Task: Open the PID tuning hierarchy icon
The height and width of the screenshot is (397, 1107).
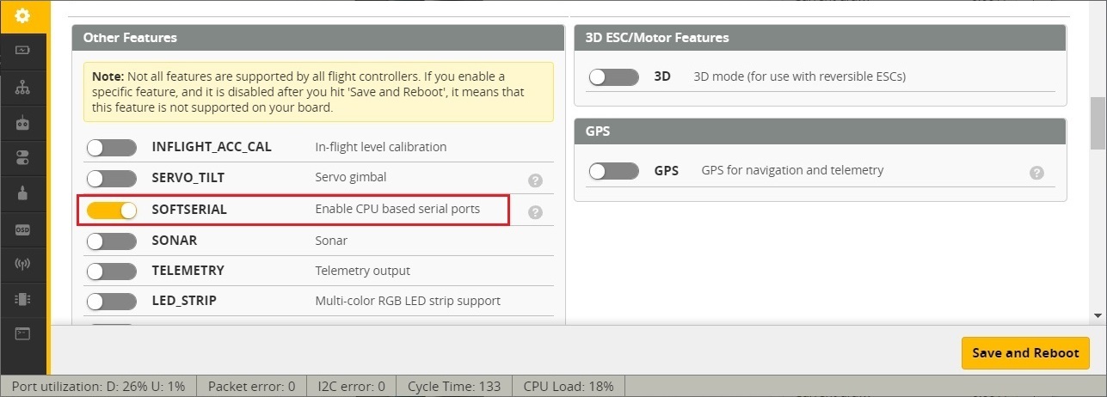Action: point(22,87)
